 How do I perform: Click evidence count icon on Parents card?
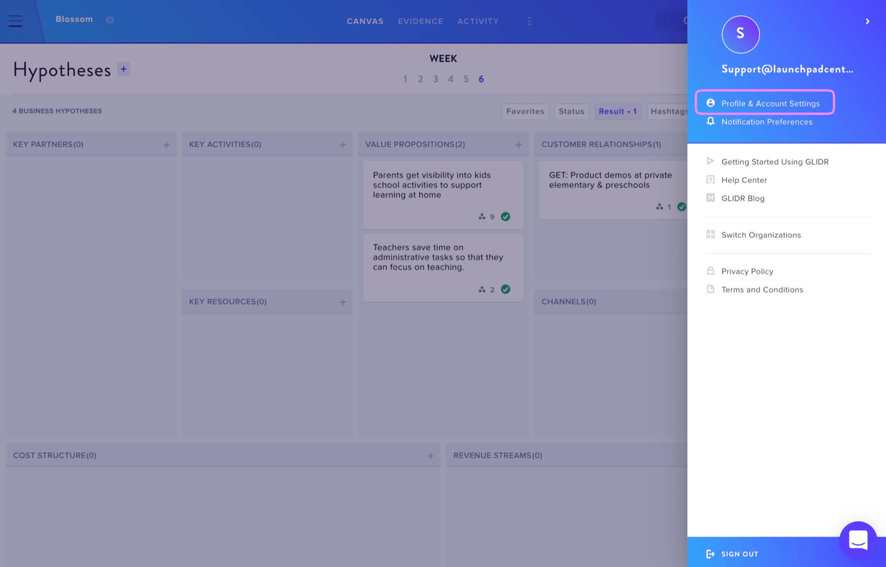point(482,217)
